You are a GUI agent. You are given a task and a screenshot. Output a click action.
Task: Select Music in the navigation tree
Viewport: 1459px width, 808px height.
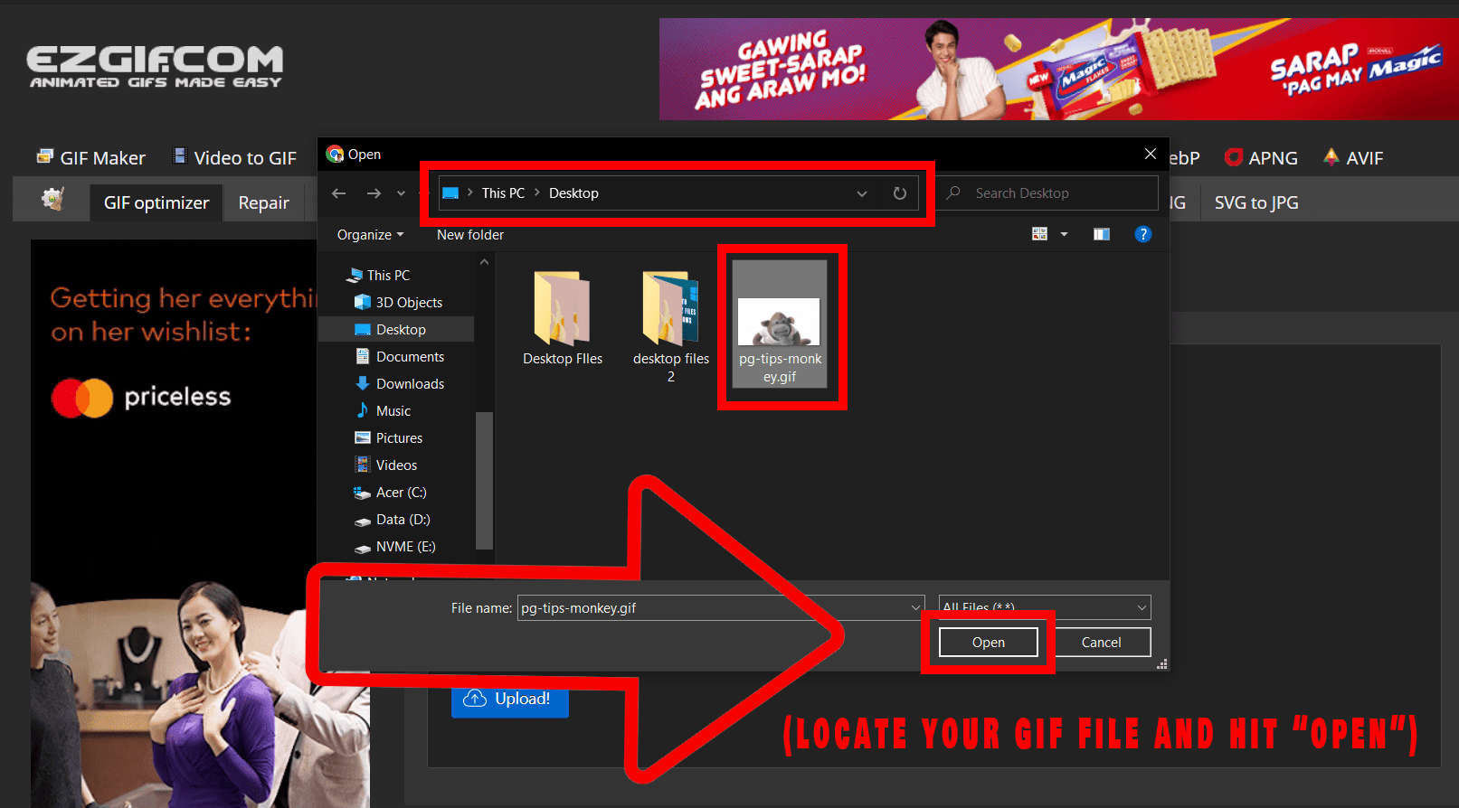click(383, 410)
